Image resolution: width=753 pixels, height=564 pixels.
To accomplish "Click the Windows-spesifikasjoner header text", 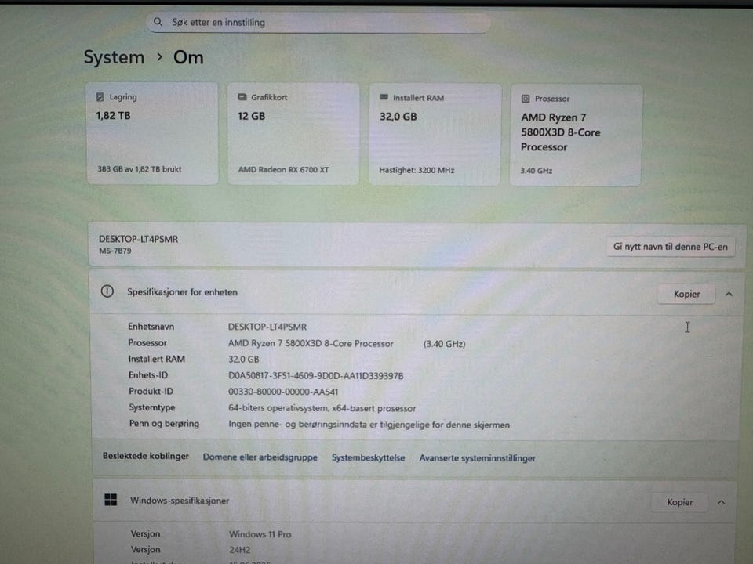I will click(179, 501).
